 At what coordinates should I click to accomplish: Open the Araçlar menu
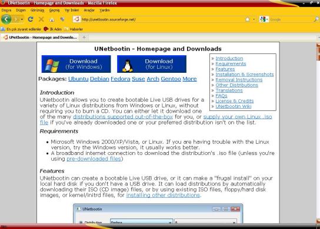[89, 10]
